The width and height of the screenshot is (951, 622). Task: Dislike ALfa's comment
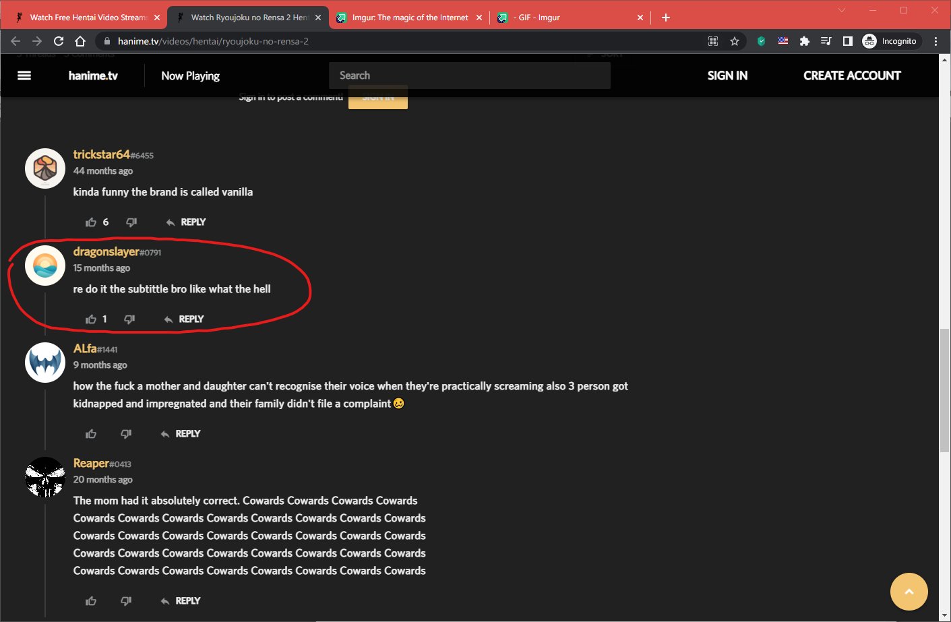coord(126,433)
